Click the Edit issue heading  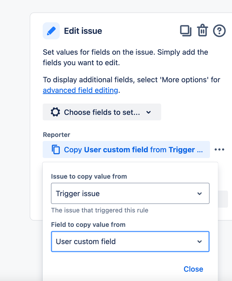click(83, 31)
